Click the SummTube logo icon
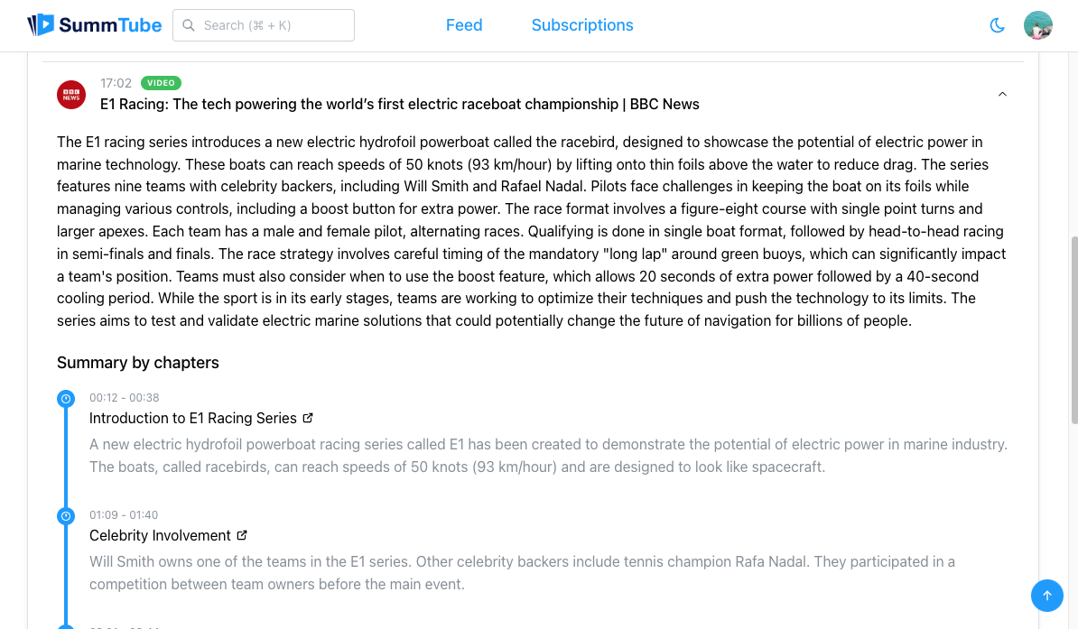 (x=41, y=24)
